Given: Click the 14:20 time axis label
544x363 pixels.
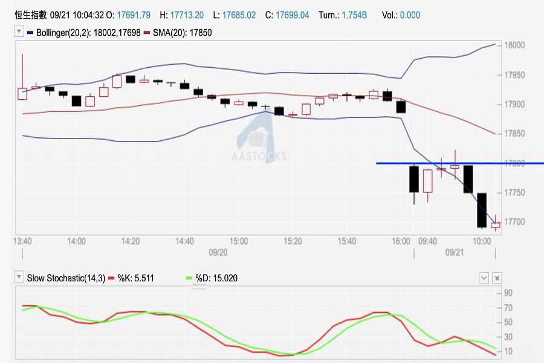Looking at the screenshot, I should click(x=131, y=241).
